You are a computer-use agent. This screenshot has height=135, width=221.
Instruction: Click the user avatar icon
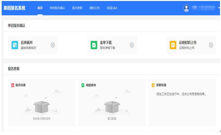tap(187, 8)
